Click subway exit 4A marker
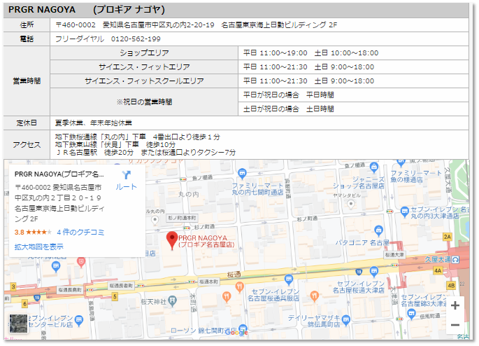479x346 pixels. tap(438, 271)
